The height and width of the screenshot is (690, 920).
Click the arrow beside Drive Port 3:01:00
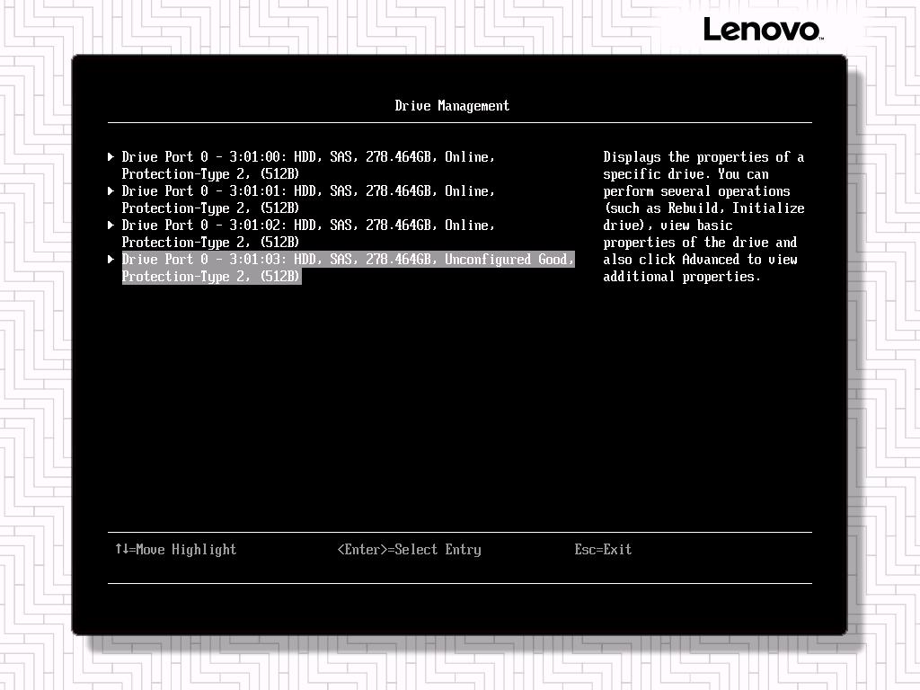tap(111, 157)
